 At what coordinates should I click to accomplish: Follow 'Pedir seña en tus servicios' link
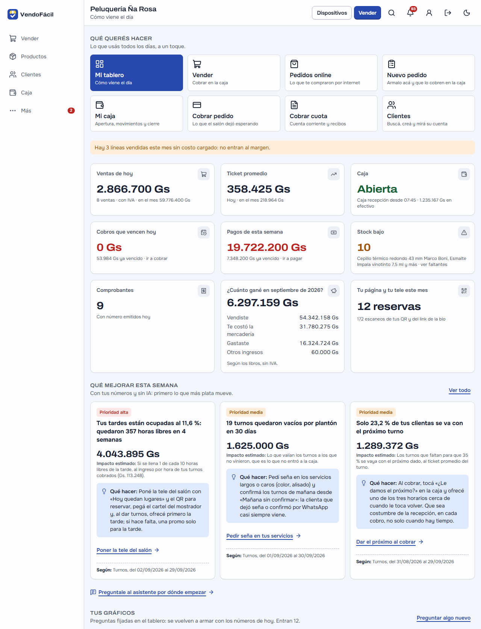(263, 536)
